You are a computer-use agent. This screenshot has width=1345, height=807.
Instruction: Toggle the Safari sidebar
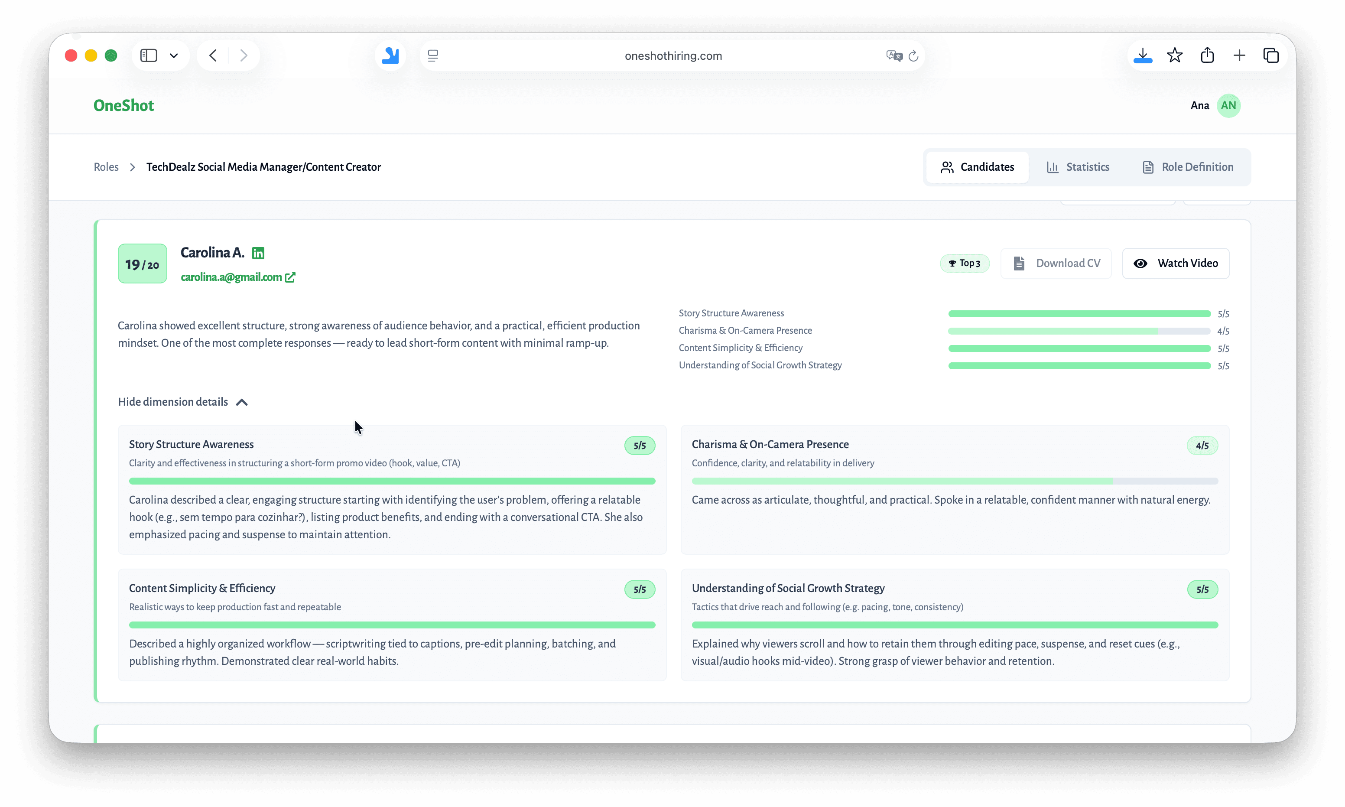click(149, 55)
